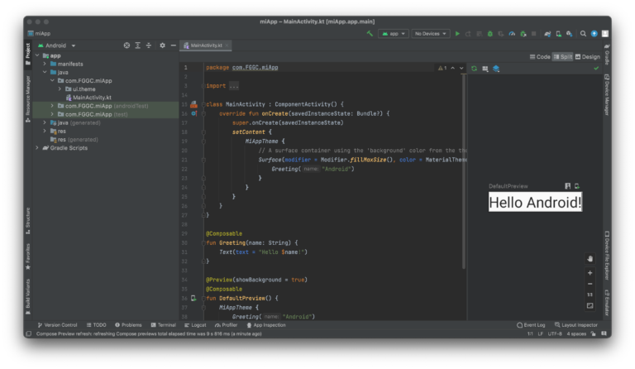Click the override gutter icon at line 16

tap(194, 113)
